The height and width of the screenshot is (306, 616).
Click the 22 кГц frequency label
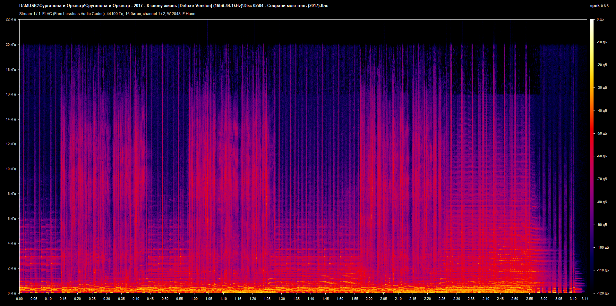pyautogui.click(x=11, y=20)
